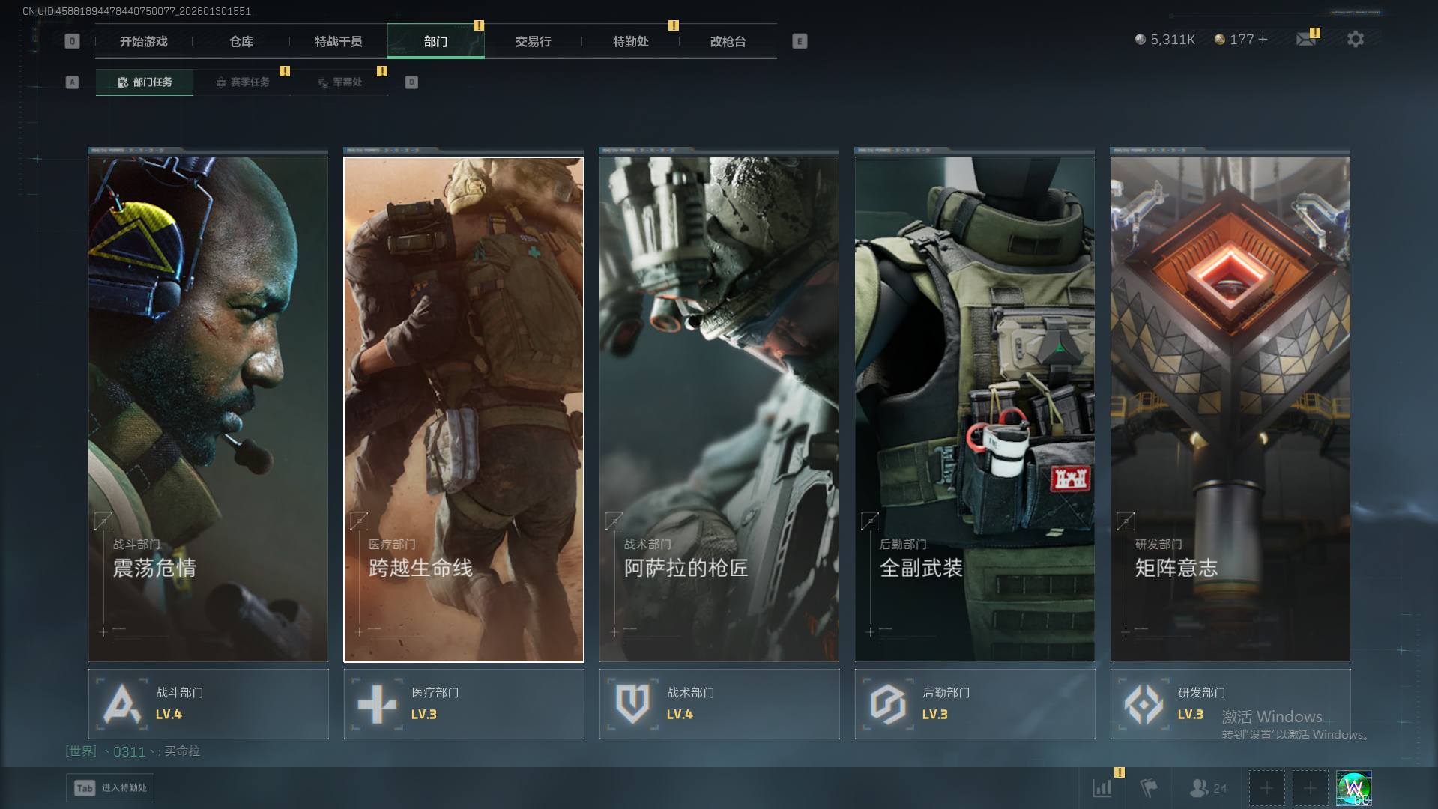Image resolution: width=1438 pixels, height=809 pixels.
Task: Click the 战术部门 shield badge icon
Action: click(x=633, y=704)
